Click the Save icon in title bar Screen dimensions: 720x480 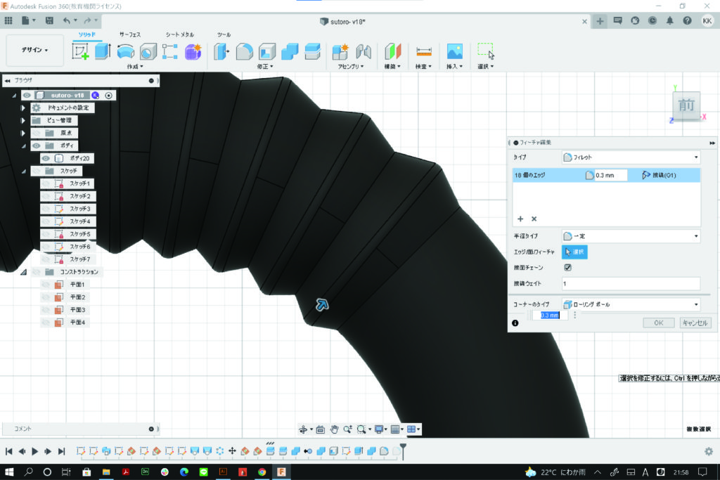tap(49, 21)
